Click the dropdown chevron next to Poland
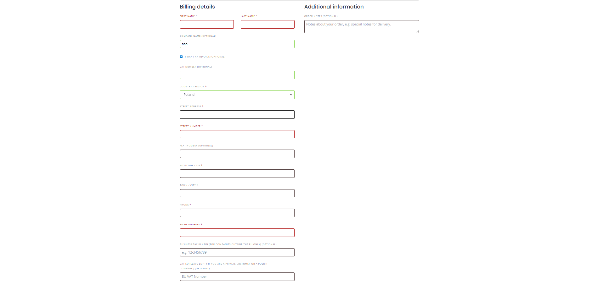This screenshot has width=597, height=285. [291, 95]
